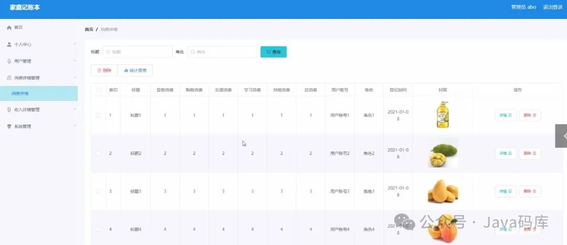
Task: Click the 交通消费 column header
Action: pos(223,90)
